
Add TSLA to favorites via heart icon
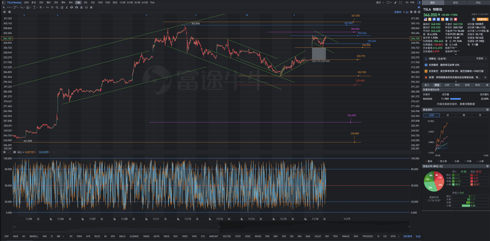(x=455, y=19)
